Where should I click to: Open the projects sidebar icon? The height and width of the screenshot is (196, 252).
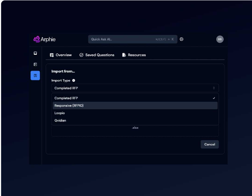click(x=35, y=64)
